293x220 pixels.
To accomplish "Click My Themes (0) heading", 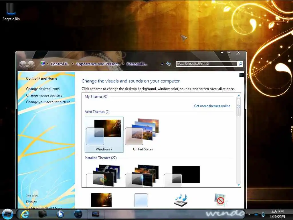I will coord(96,97).
